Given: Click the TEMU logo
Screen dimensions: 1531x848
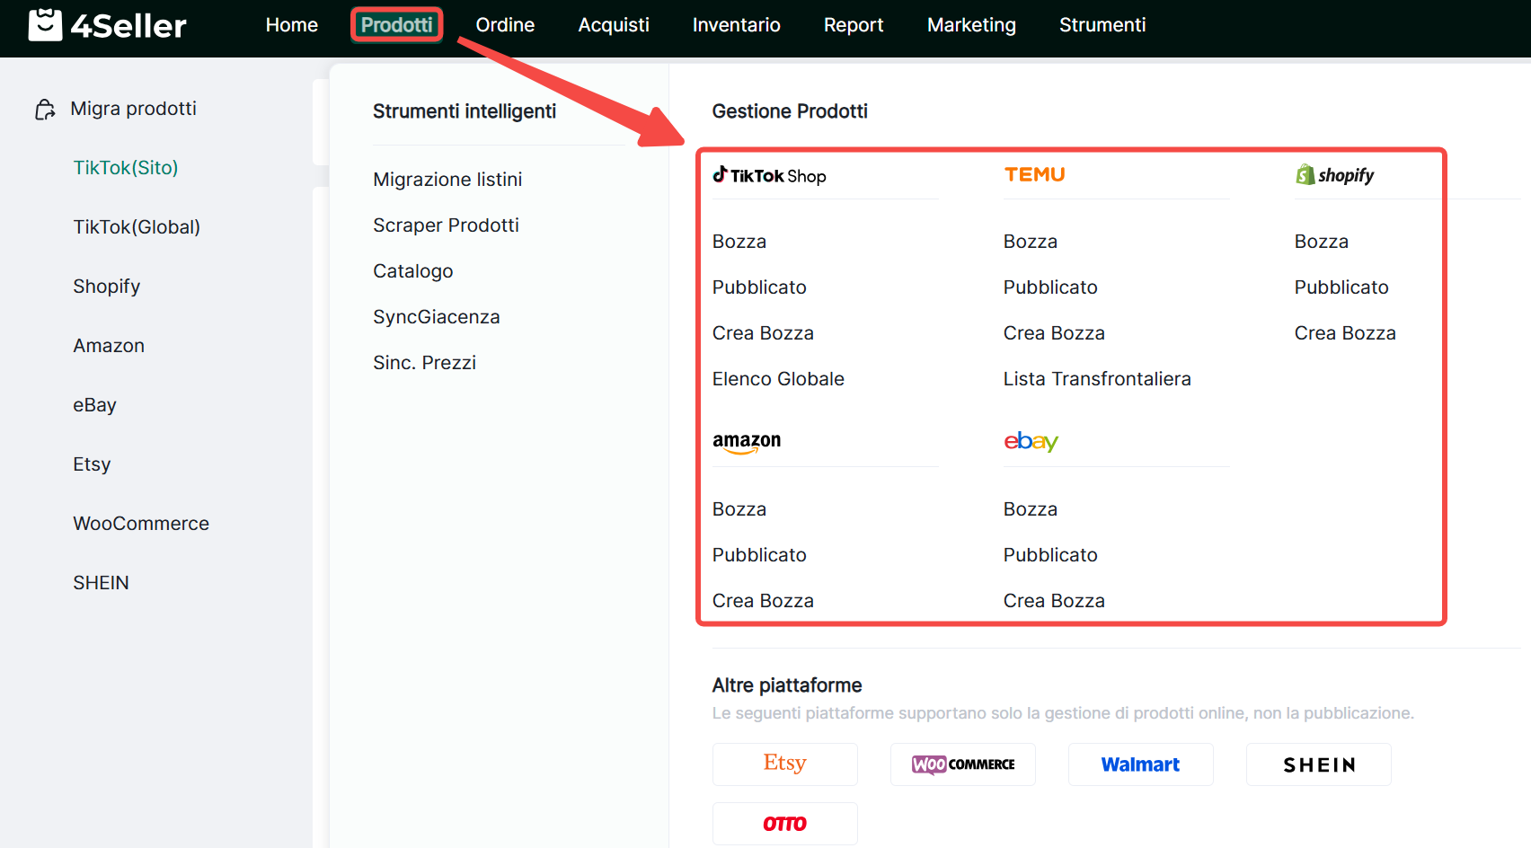Looking at the screenshot, I should (x=1034, y=174).
